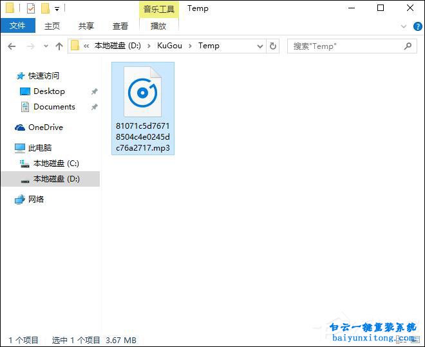Select the mp3 file thumbnail icon
Viewport: 425px width, 347px height.
click(x=142, y=92)
